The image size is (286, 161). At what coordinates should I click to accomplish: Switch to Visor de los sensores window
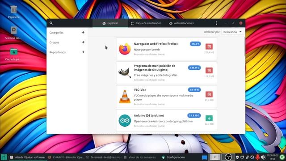[140, 157]
